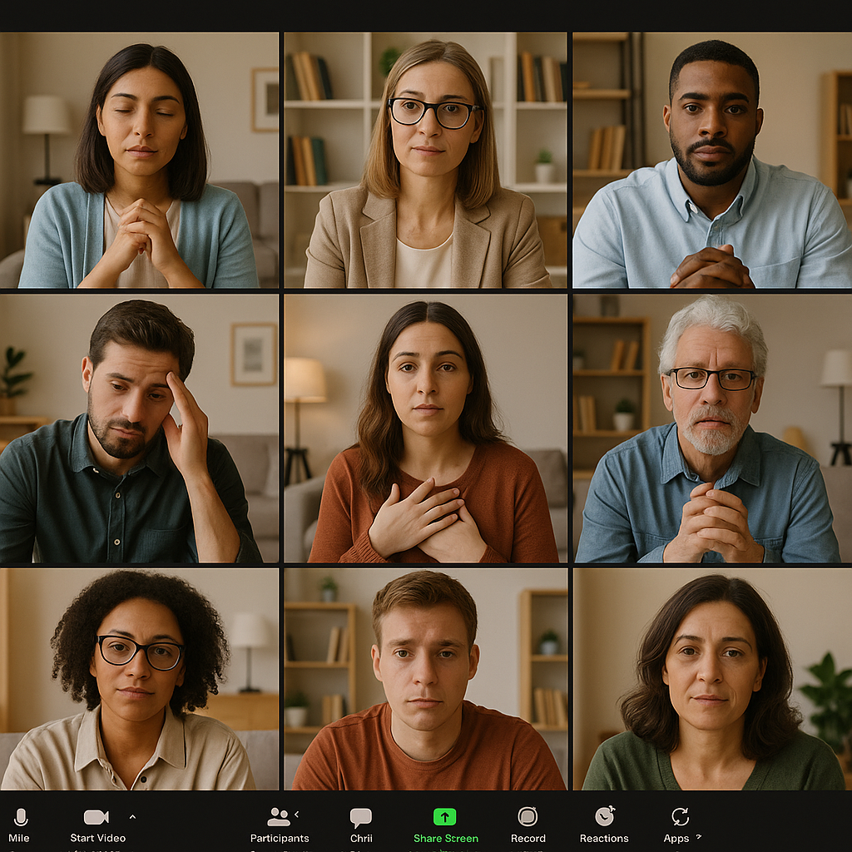Select center tile of woman with hands on chest

tap(425, 428)
